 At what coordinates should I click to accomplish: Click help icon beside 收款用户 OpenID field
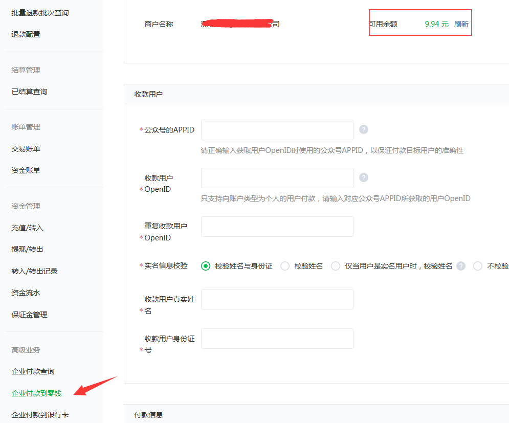coord(364,177)
